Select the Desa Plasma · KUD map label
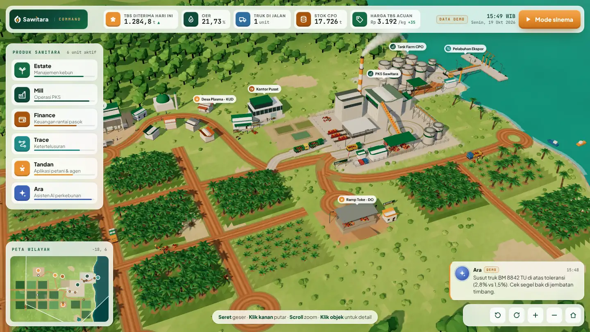Viewport: 590px width, 332px height. click(214, 99)
